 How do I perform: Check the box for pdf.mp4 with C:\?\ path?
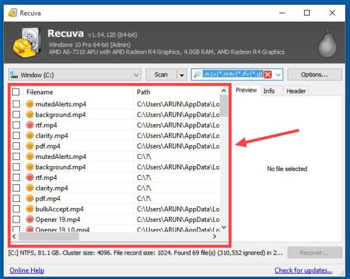(x=16, y=198)
